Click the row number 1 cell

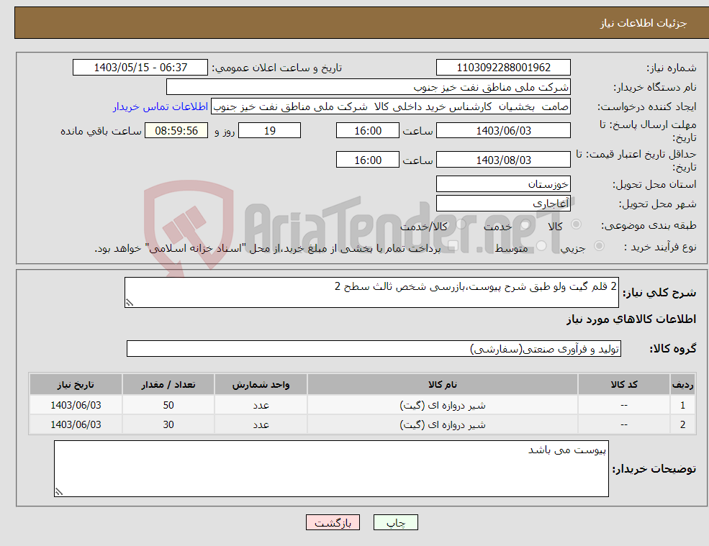[683, 405]
